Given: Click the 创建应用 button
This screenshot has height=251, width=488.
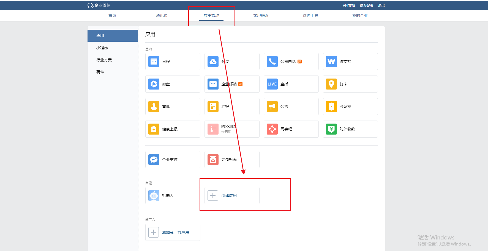Looking at the screenshot, I should click(229, 196).
